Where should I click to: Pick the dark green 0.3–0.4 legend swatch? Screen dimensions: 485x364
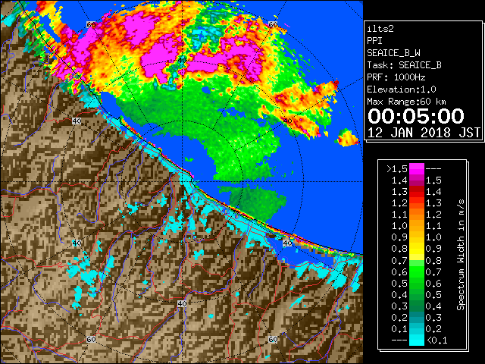(417, 306)
